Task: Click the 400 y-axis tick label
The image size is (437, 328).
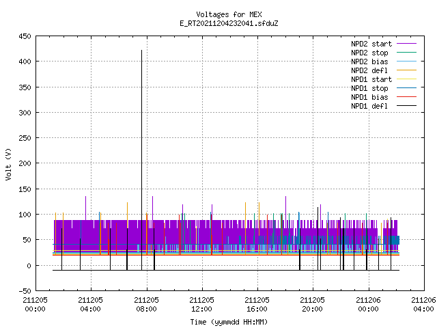Action: click(x=25, y=61)
